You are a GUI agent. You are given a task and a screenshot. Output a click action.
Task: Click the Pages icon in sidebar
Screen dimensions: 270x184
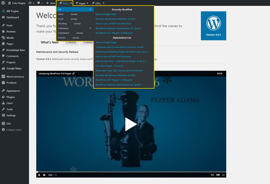[3, 44]
